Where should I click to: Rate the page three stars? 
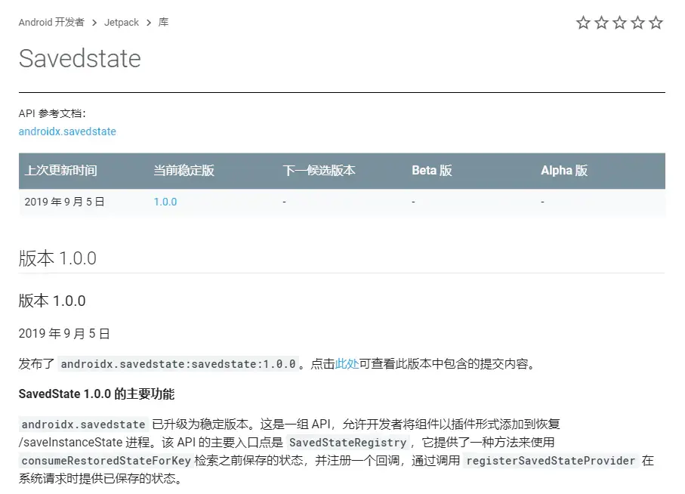point(619,22)
